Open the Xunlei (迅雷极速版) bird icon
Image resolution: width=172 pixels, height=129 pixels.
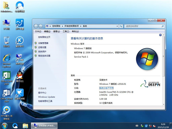(20, 94)
